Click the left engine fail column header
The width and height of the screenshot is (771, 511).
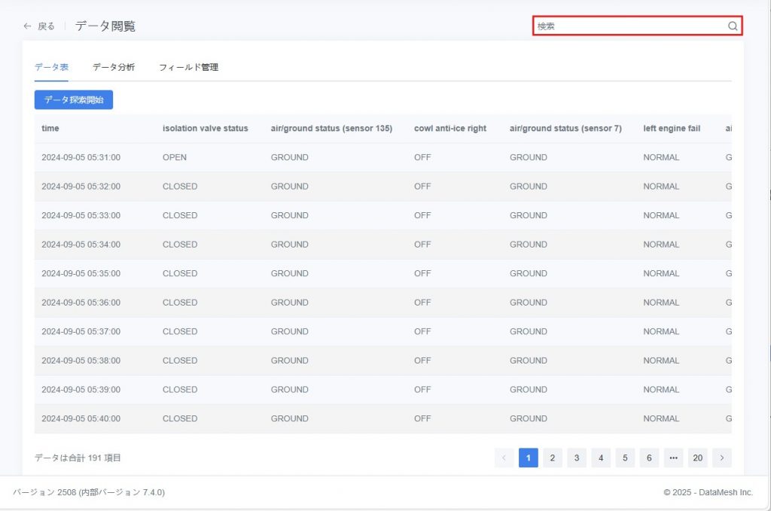[671, 128]
